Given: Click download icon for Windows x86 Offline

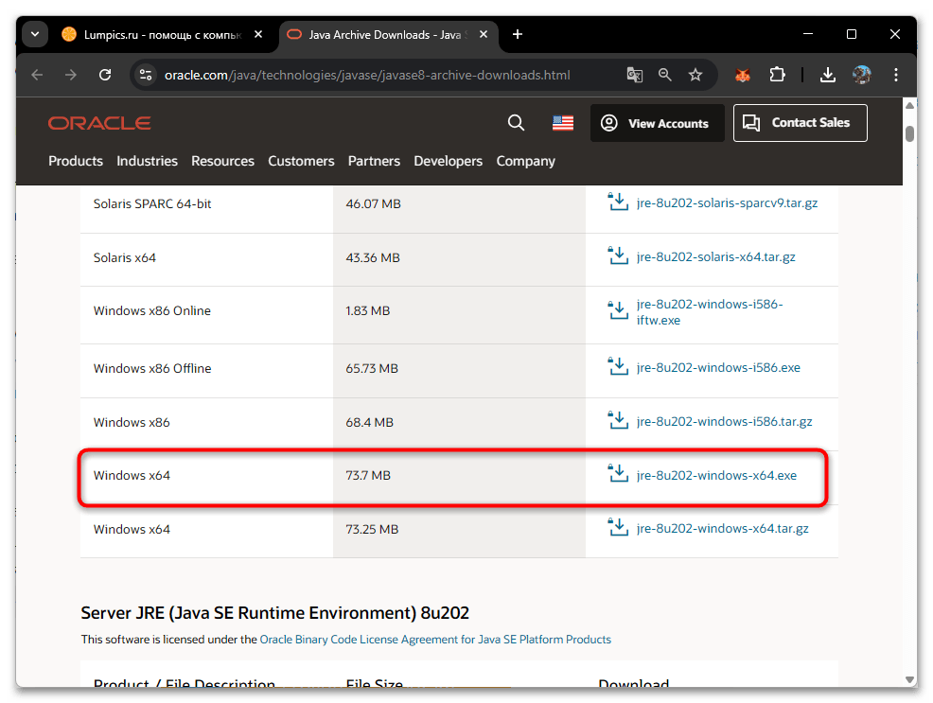Looking at the screenshot, I should click(618, 366).
